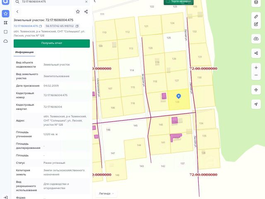
Task: Click the blue location pin on parcel 128
Action: pyautogui.click(x=178, y=96)
